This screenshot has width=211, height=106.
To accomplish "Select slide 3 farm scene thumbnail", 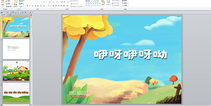I will pos(16,71).
